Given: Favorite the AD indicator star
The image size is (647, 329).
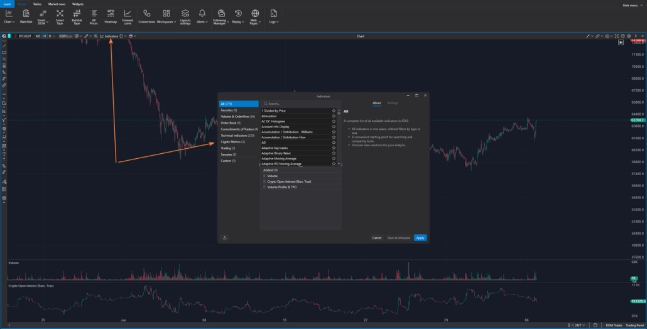Looking at the screenshot, I should 334,143.
